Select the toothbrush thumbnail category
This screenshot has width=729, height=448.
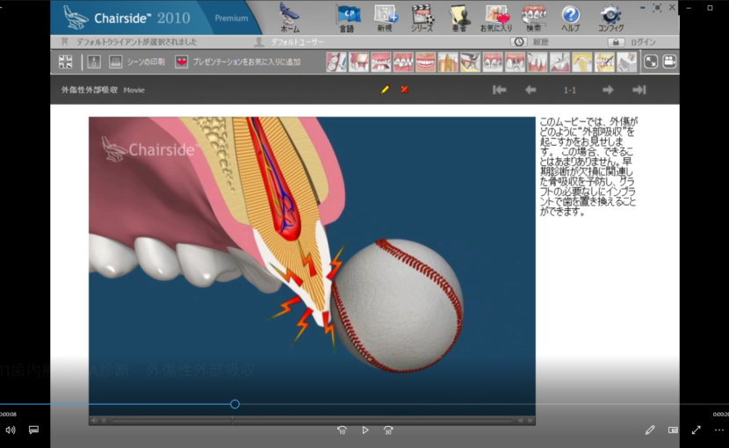(336, 61)
